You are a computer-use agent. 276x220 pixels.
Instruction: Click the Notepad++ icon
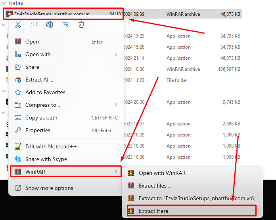pos(18,146)
